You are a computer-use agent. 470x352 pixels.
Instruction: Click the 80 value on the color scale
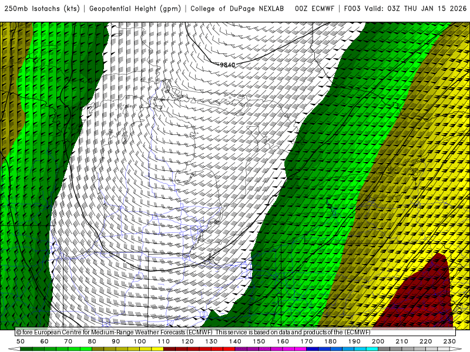tap(92, 341)
